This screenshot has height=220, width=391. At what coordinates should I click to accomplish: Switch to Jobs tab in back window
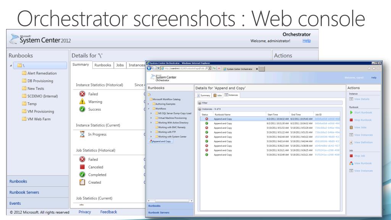coord(120,65)
